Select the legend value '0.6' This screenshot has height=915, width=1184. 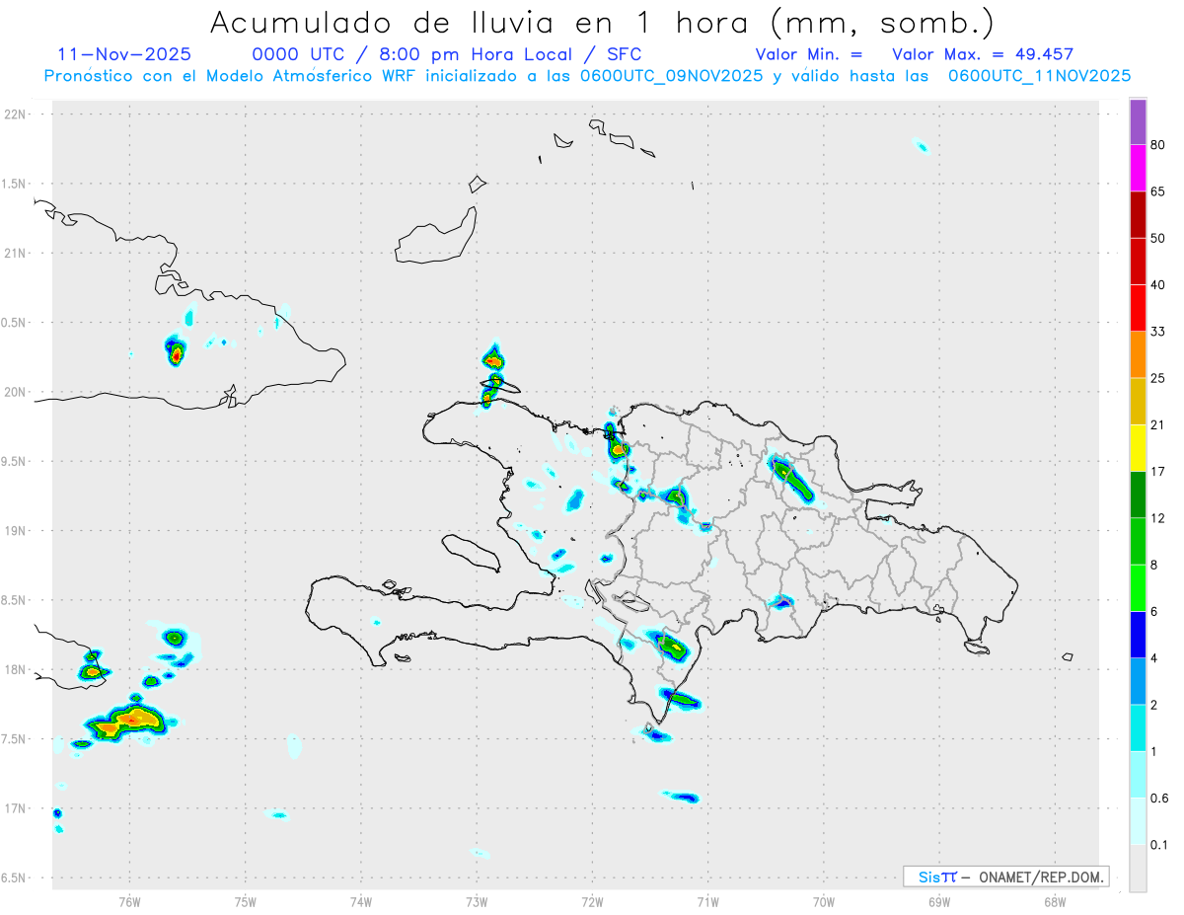1159,798
